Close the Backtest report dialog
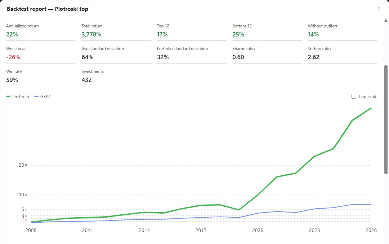This screenshot has width=389, height=244. coord(379,9)
